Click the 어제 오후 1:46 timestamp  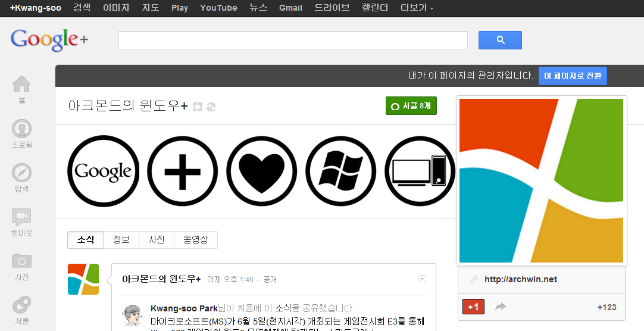point(230,279)
